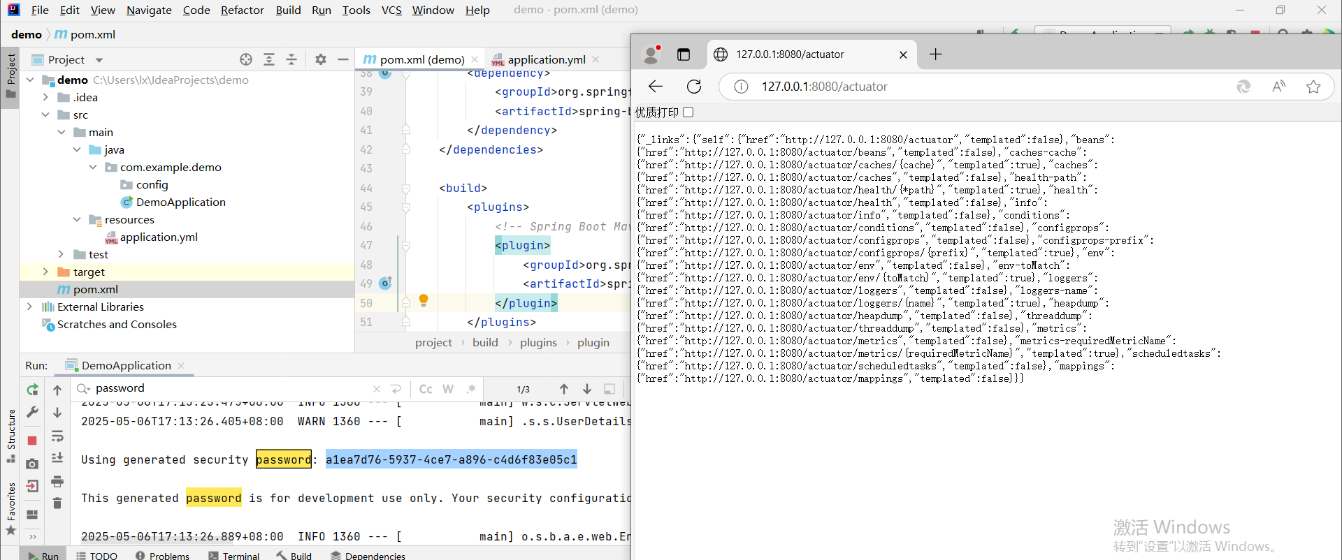Click build breadcrumb in editor
1342x560 pixels.
485,342
